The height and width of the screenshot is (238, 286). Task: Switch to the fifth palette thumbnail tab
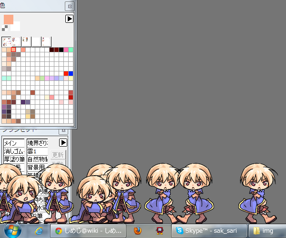(x=46, y=42)
